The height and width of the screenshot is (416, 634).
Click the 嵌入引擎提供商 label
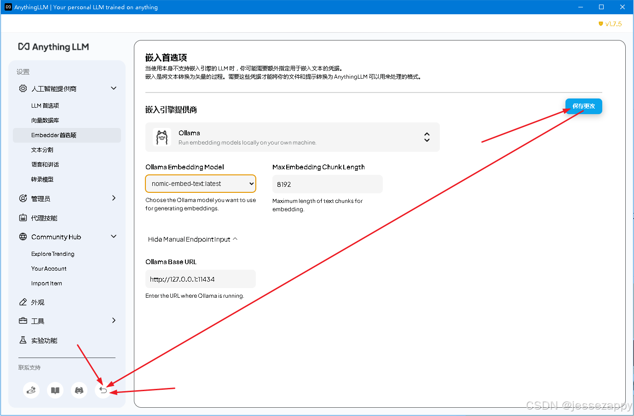pyautogui.click(x=171, y=110)
